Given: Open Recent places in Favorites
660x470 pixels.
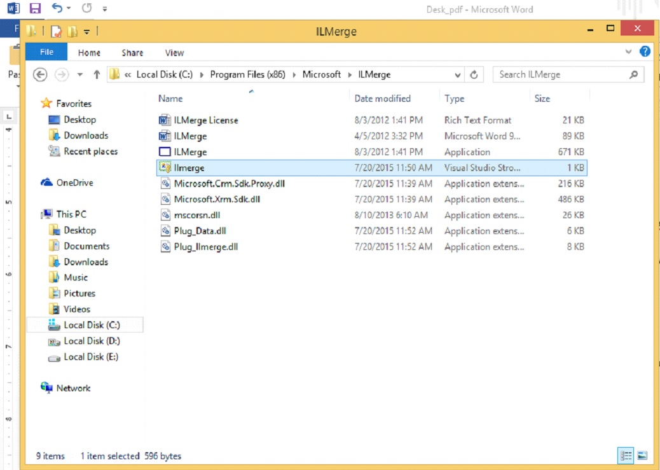Looking at the screenshot, I should [x=90, y=151].
